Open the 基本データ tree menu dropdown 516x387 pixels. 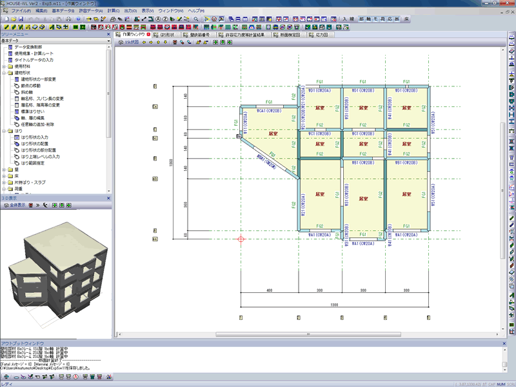point(107,41)
